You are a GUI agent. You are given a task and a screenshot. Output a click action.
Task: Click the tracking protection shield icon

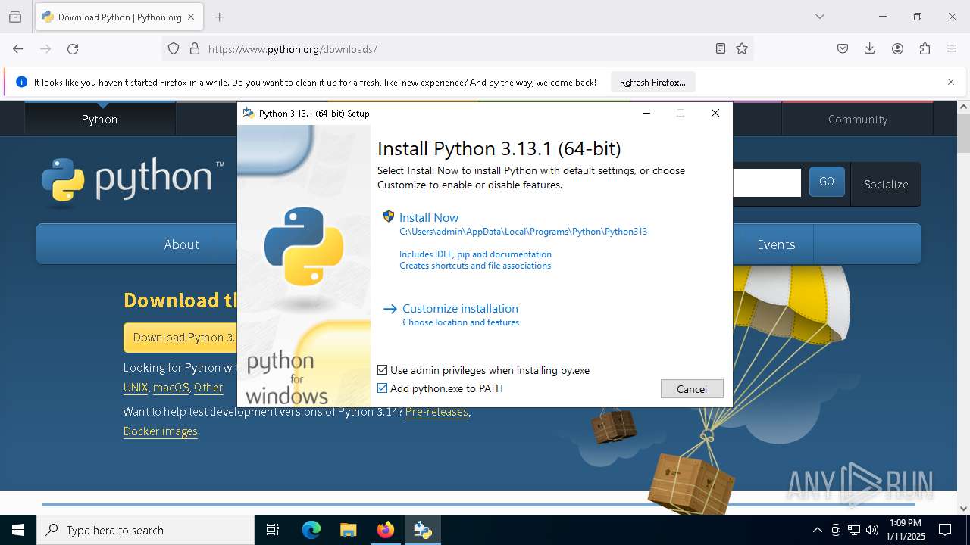pos(174,48)
